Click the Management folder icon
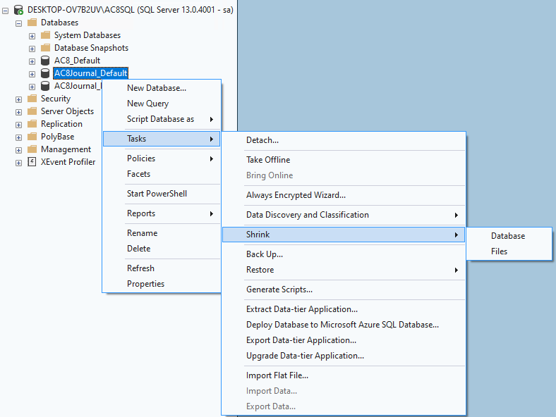 tap(32, 149)
